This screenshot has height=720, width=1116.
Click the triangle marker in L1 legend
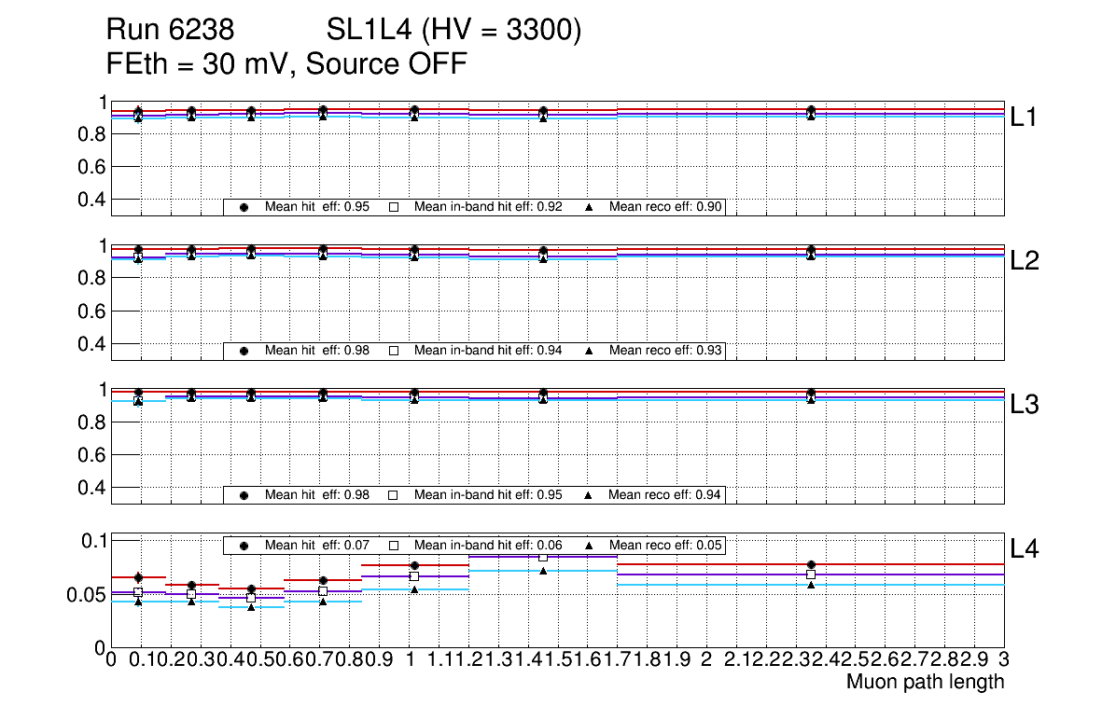(x=589, y=207)
